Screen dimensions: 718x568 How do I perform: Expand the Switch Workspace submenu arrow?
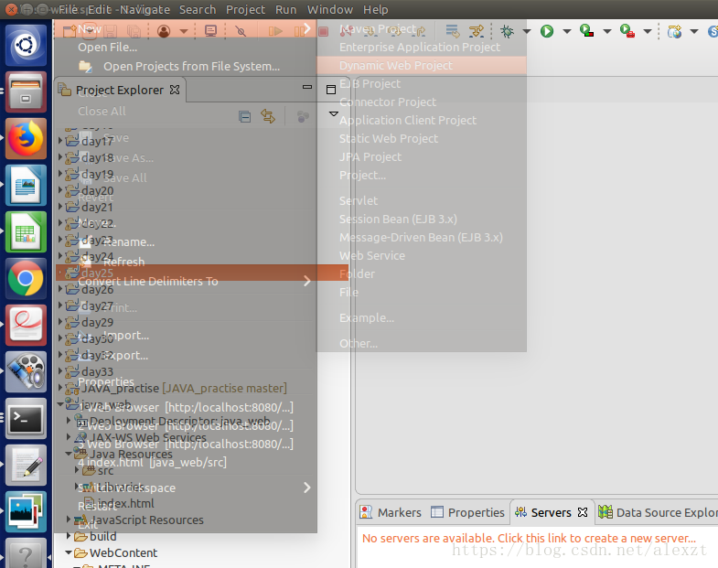[307, 488]
